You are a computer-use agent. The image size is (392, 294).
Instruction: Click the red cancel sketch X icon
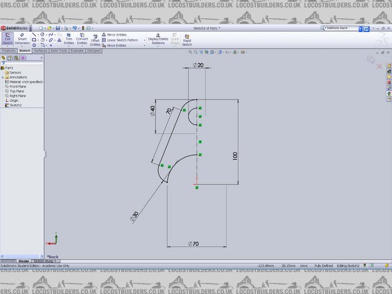tap(379, 66)
